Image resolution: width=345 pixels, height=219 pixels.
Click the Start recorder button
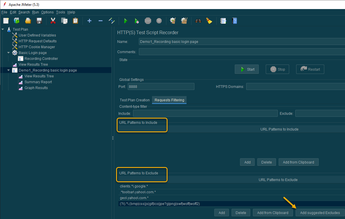pos(247,69)
